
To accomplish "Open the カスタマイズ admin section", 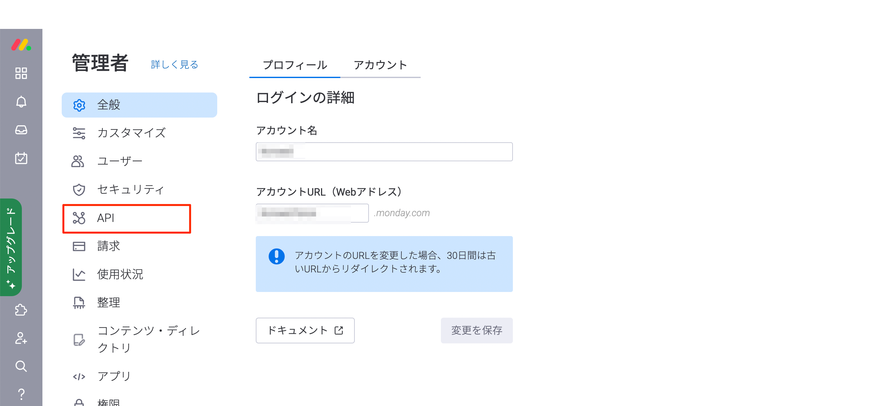I will click(x=131, y=133).
